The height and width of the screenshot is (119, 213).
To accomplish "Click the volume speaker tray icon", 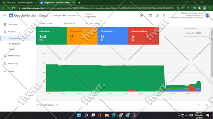I will 186,115.
